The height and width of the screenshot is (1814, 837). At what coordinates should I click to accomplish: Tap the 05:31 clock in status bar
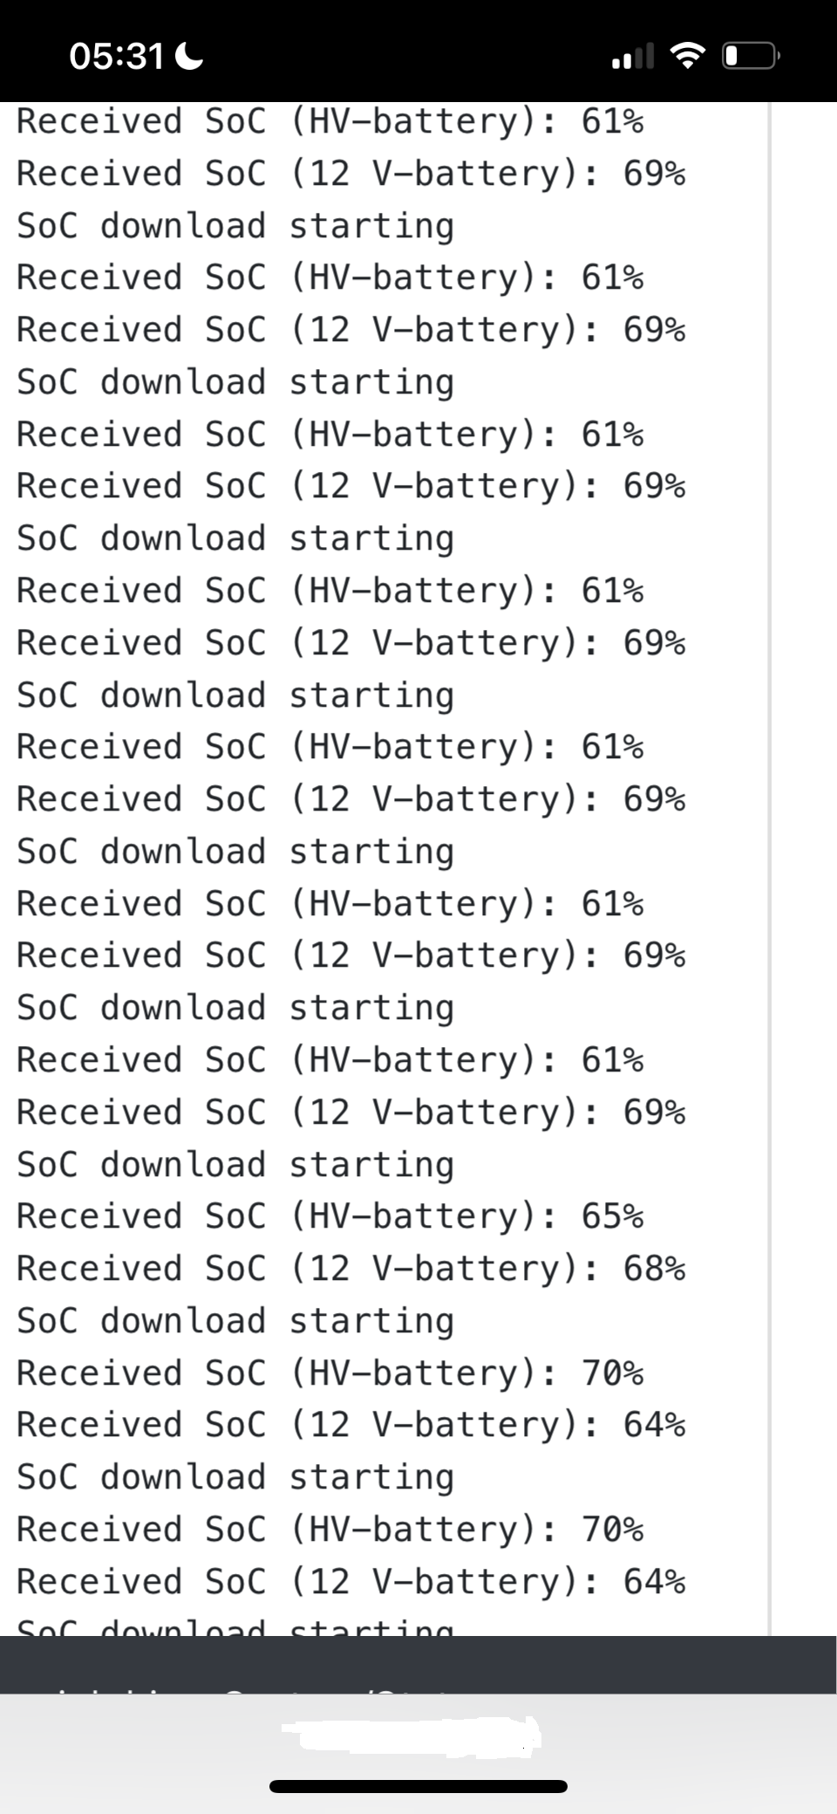(117, 58)
